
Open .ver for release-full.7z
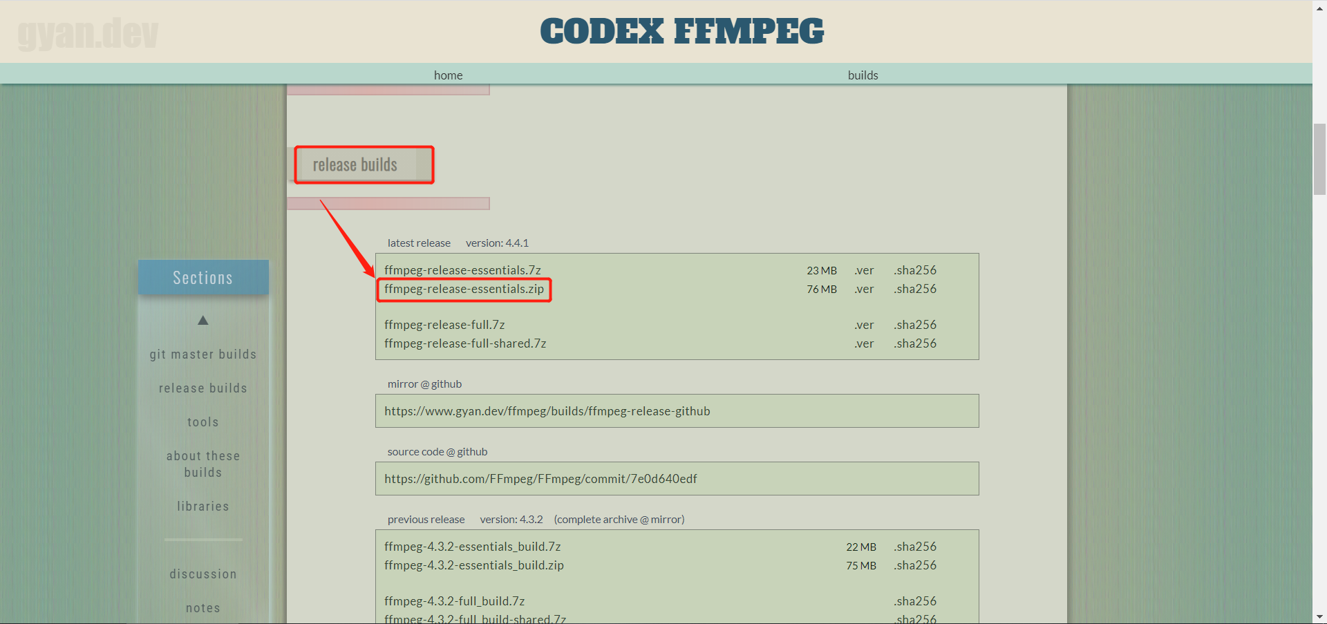click(864, 325)
